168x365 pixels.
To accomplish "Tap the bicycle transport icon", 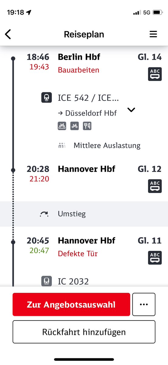I will 75,126.
